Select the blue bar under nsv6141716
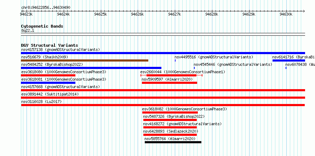This screenshot has width=315, height=156. coord(289,60)
